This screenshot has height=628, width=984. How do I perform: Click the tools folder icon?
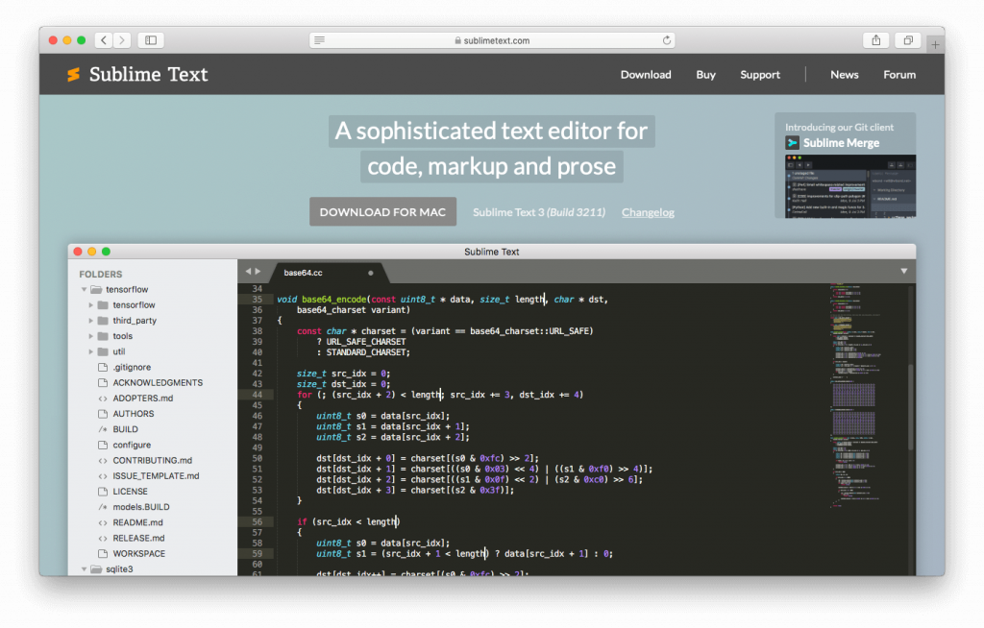(x=103, y=336)
